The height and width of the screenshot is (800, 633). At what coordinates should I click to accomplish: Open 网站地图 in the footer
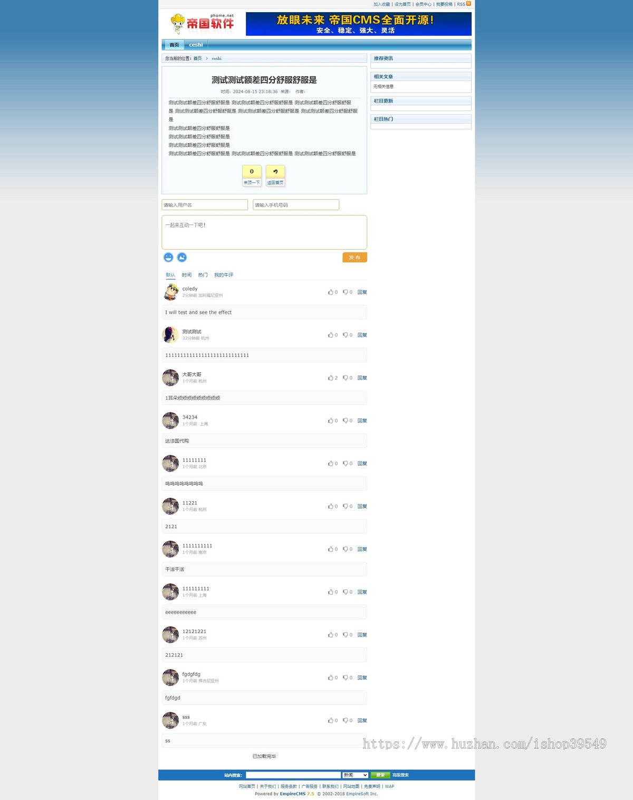(x=351, y=786)
